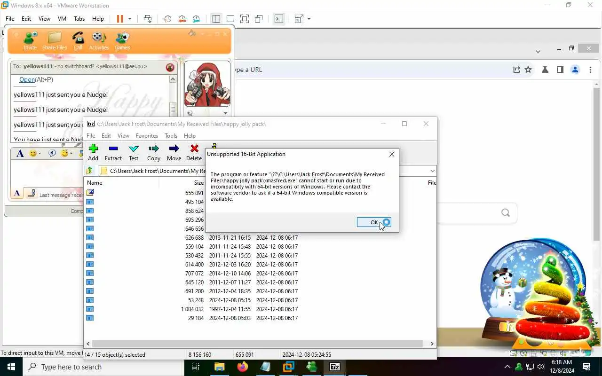Click the Call telephone icon
Viewport: 602px width, 376px height.
coord(78,40)
